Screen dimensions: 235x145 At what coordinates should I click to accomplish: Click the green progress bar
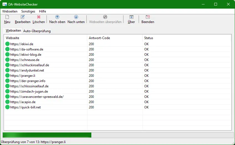47,135
